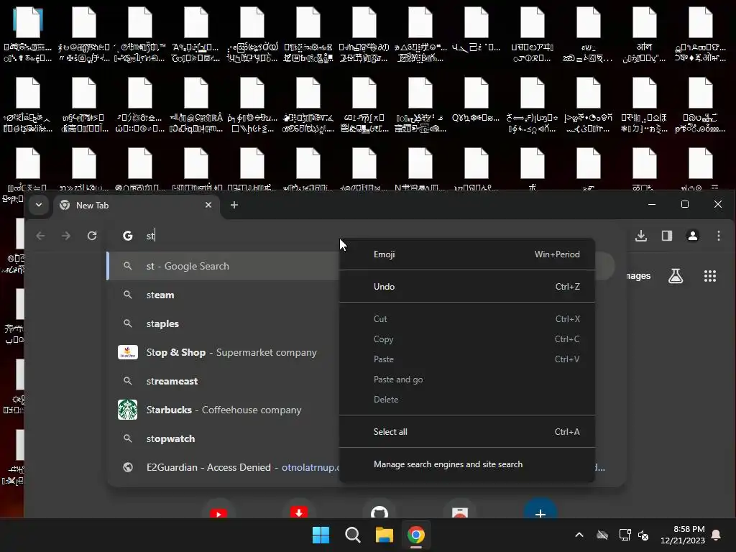Click the Google icon in the address bar
This screenshot has height=552, width=736.
128,236
